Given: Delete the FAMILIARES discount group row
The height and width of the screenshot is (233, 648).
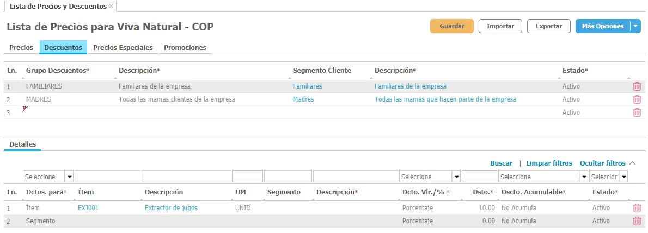Looking at the screenshot, I should 637,86.
